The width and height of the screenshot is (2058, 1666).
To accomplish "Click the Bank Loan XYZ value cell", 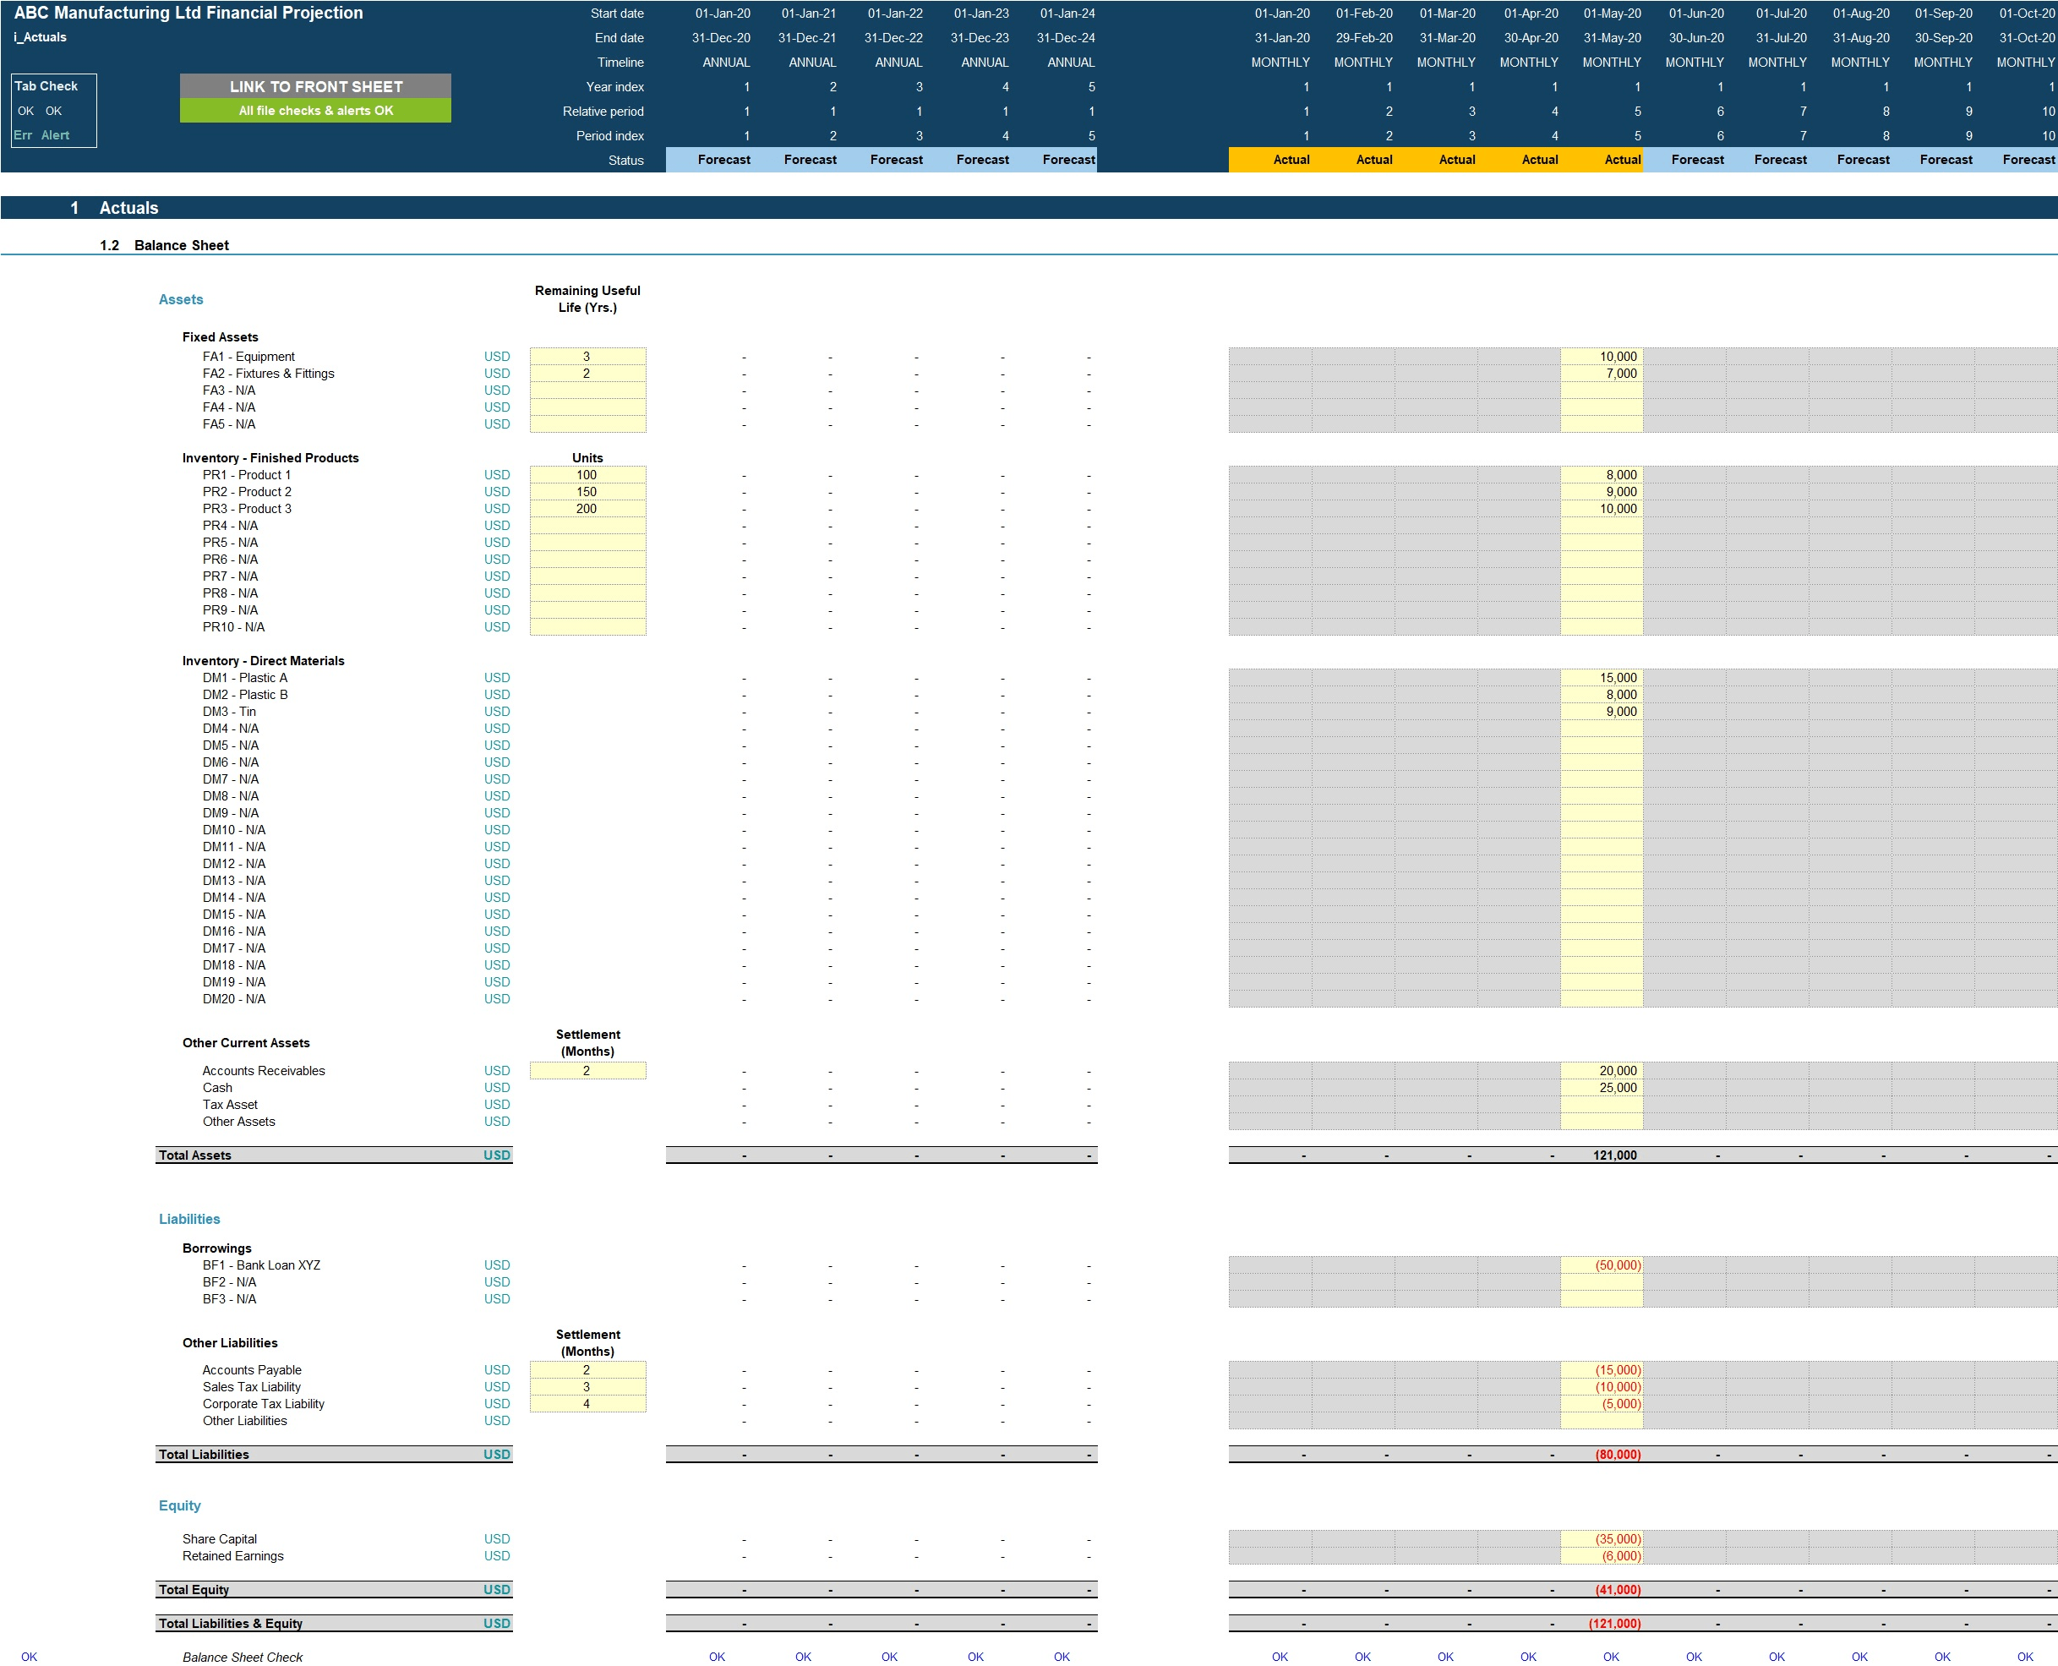I will click(x=1619, y=1265).
